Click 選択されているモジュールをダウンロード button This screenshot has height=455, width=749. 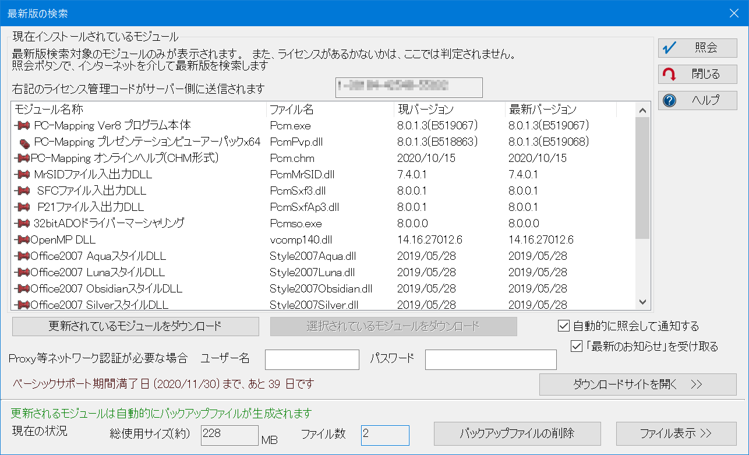(393, 326)
